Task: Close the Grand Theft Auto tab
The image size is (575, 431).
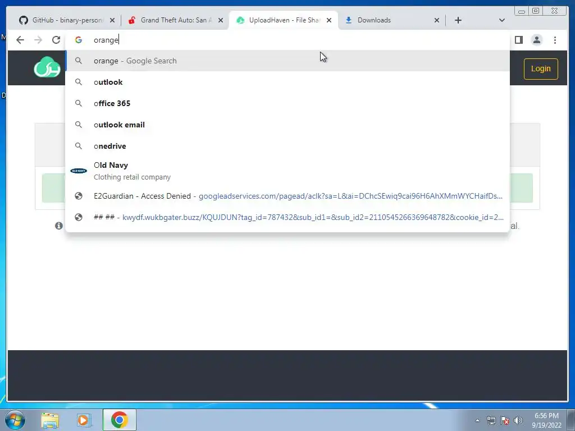Action: click(x=221, y=20)
